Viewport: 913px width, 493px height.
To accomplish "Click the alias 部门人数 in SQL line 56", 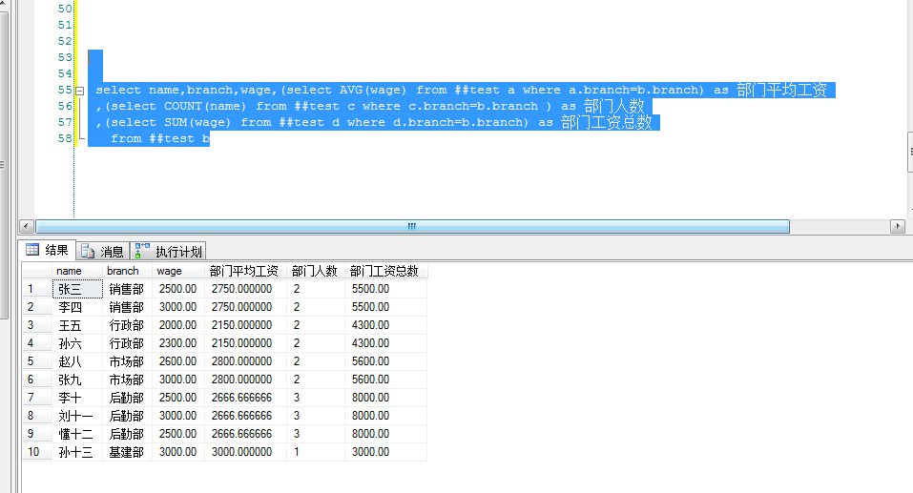I will point(614,106).
